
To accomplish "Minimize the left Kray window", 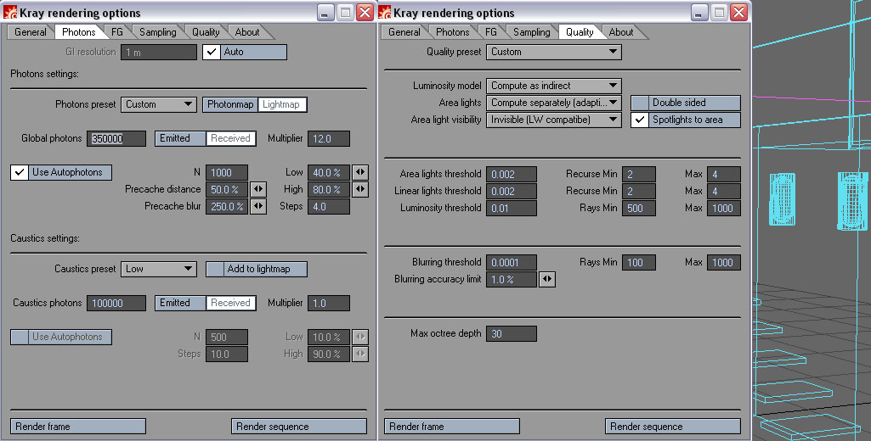I will [x=325, y=12].
